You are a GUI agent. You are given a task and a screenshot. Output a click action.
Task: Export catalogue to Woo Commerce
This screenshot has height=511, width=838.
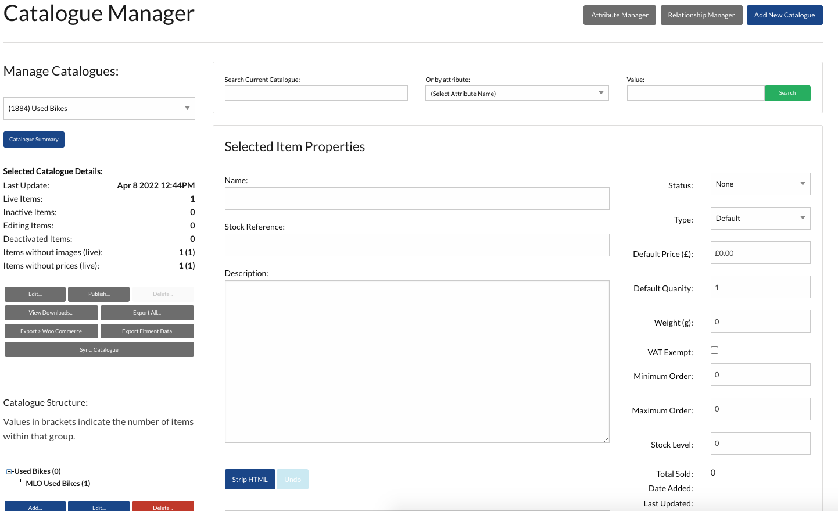tap(51, 331)
